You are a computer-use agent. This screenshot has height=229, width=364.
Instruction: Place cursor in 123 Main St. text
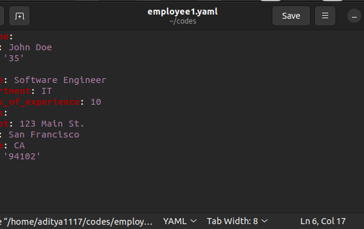point(52,124)
